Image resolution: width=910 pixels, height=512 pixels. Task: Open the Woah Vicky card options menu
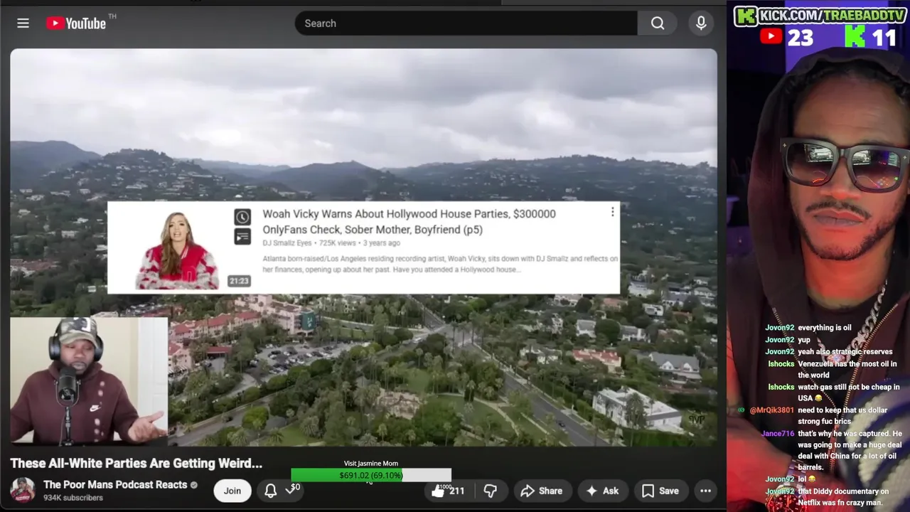coord(612,212)
